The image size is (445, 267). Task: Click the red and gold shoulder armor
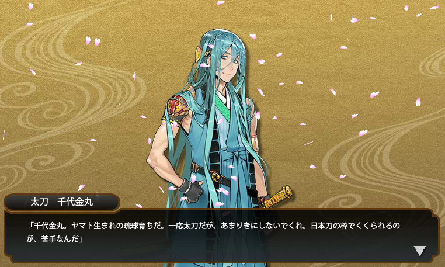178,108
